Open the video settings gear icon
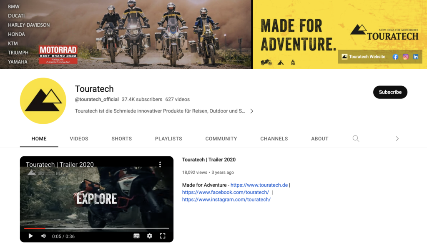 point(150,236)
